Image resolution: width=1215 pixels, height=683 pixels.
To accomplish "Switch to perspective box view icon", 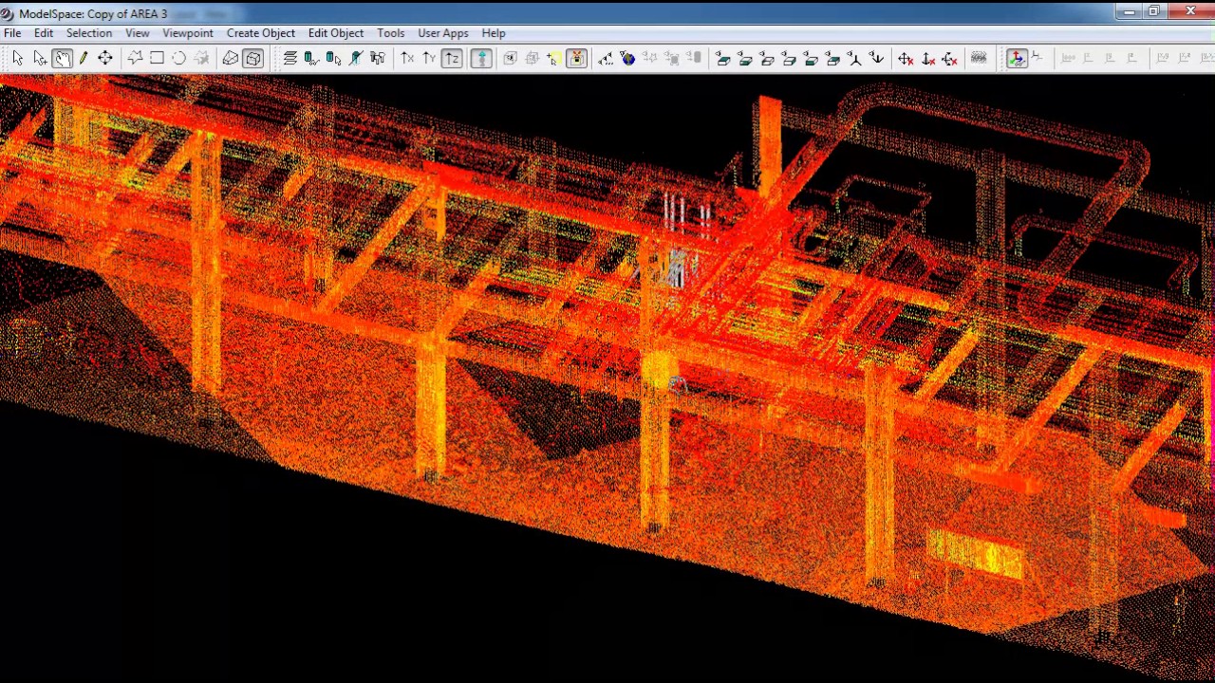I will point(253,59).
